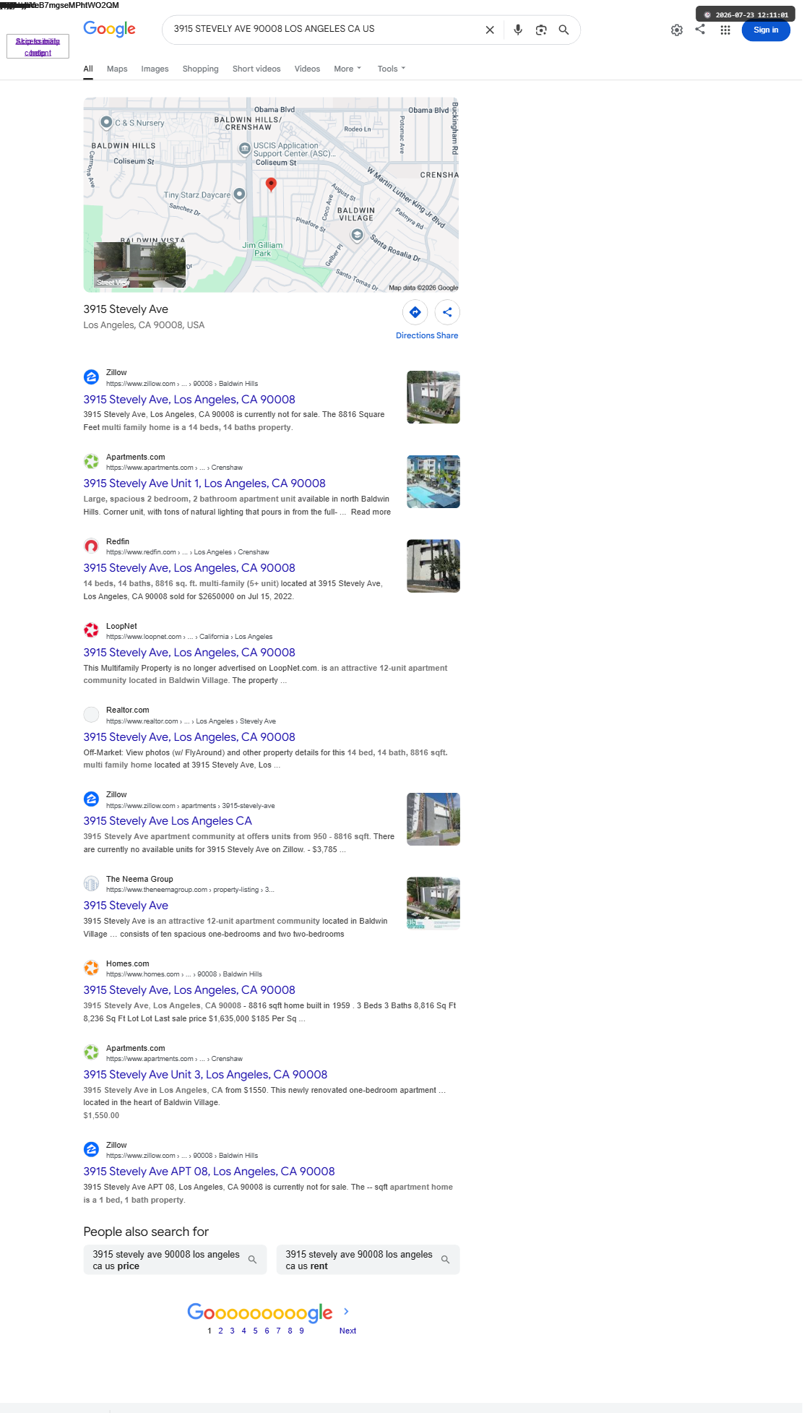Click the Google logo at top

point(109,29)
